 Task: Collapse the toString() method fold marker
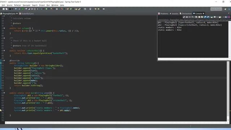pos(4,61)
